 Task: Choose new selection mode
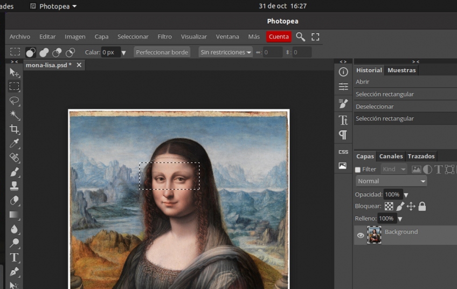pos(31,52)
